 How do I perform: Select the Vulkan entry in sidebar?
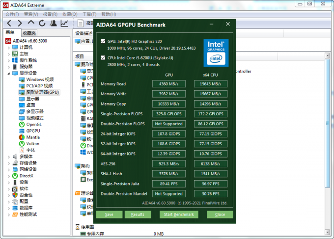[x=33, y=143]
